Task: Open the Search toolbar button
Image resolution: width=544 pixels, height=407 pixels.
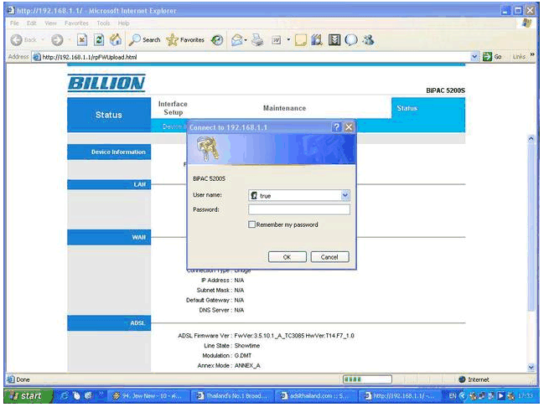Action: (x=144, y=40)
